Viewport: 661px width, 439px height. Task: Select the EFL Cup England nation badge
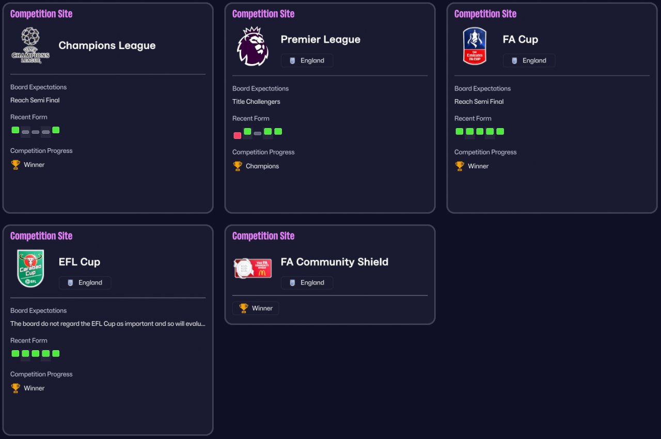tap(85, 283)
